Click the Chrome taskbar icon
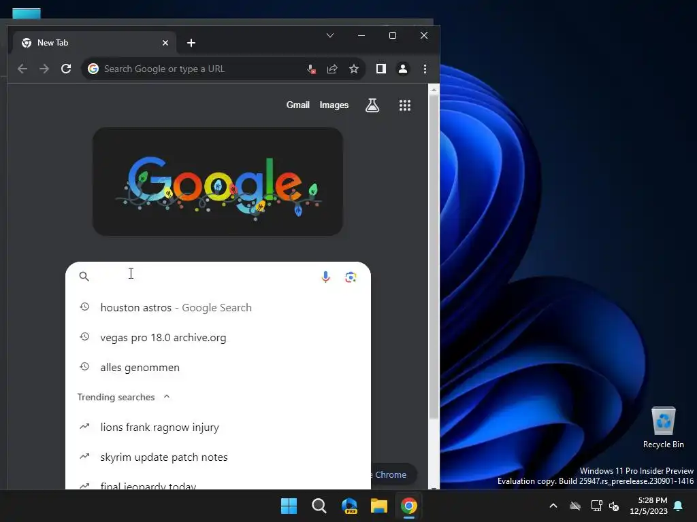Screen dimensions: 697x522 [x=409, y=506]
